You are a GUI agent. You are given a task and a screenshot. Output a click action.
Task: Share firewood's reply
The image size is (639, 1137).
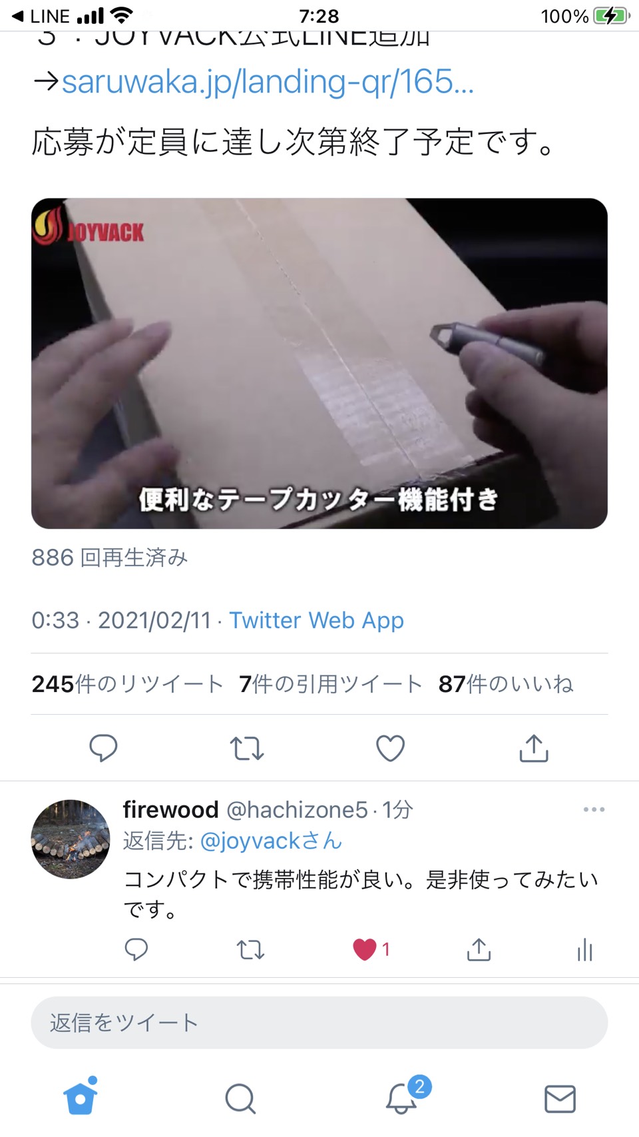(x=479, y=949)
